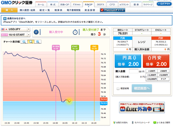This screenshot has height=128, width=173.
Task: Add +1,000円 to purchase amount
Action: click(152, 75)
